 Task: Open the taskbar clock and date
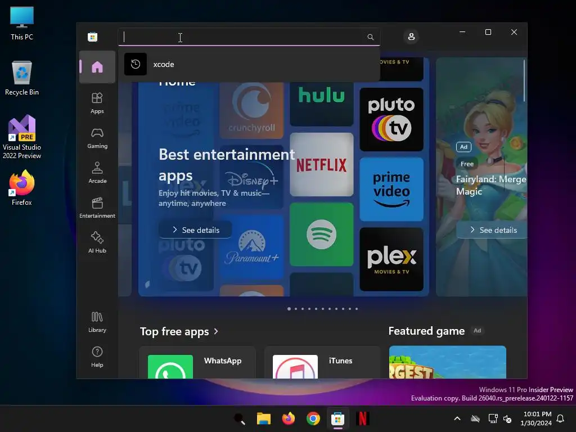click(x=536, y=418)
